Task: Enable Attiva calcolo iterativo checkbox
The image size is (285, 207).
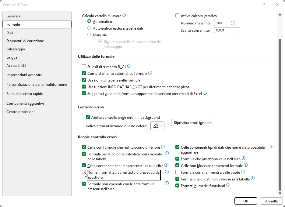Action: [x=178, y=16]
